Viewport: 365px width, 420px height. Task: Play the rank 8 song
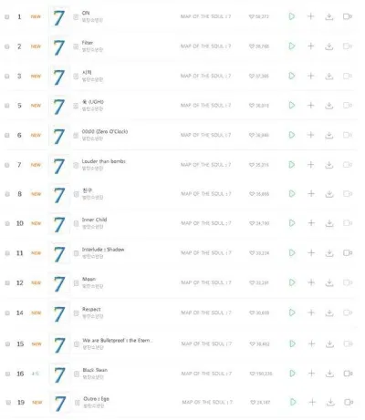point(292,194)
